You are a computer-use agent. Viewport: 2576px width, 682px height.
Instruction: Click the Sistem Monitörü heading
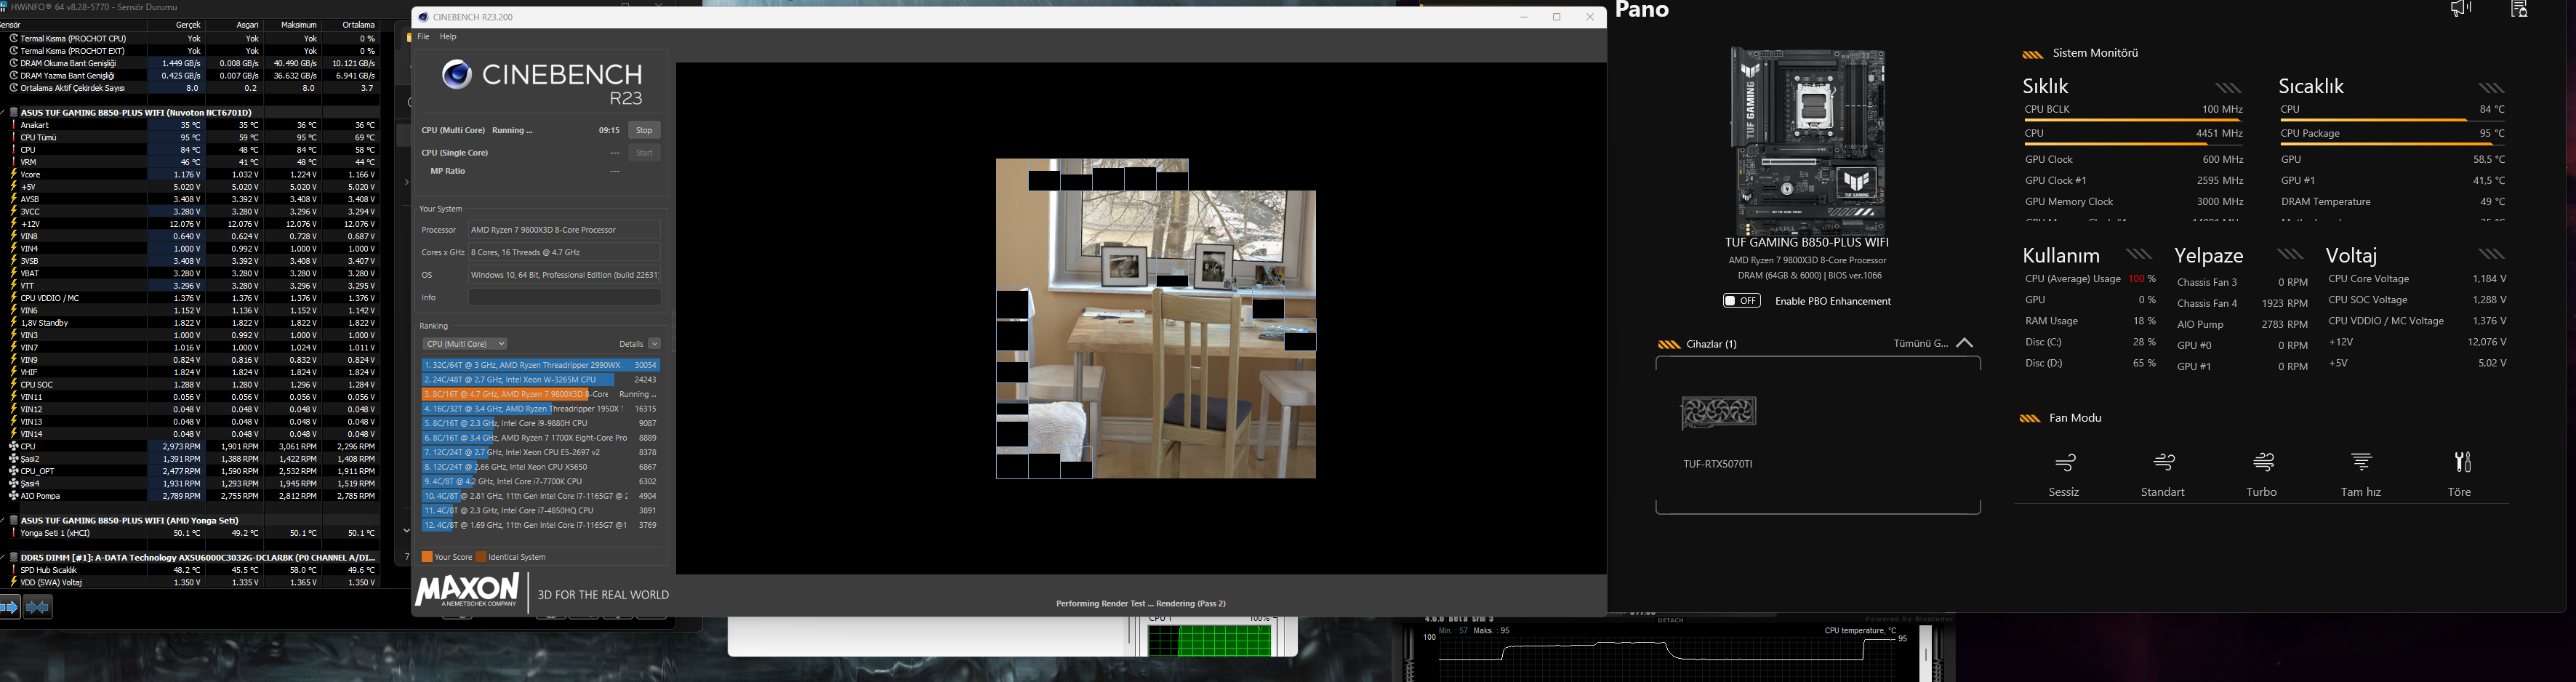pyautogui.click(x=2095, y=53)
